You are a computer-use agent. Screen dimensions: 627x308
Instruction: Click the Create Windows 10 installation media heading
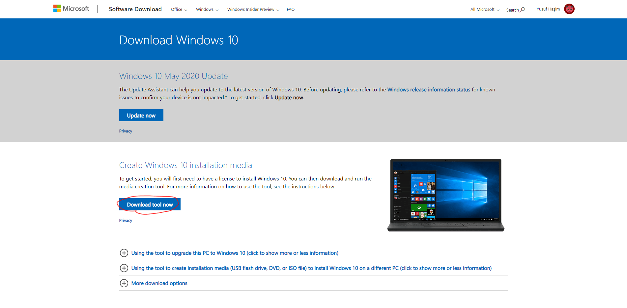pyautogui.click(x=185, y=165)
